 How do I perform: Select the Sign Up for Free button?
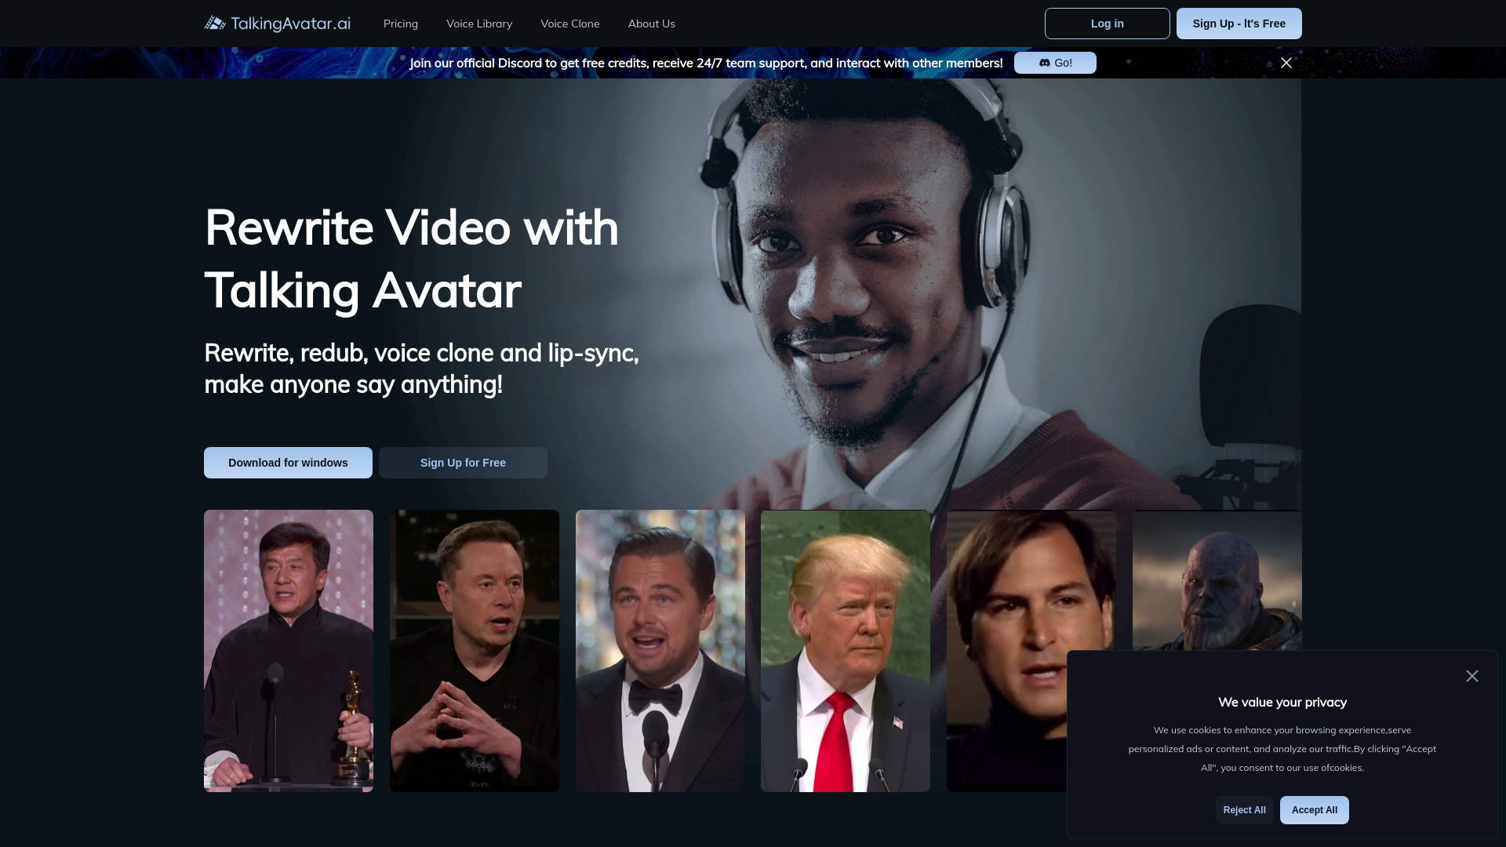click(x=462, y=462)
